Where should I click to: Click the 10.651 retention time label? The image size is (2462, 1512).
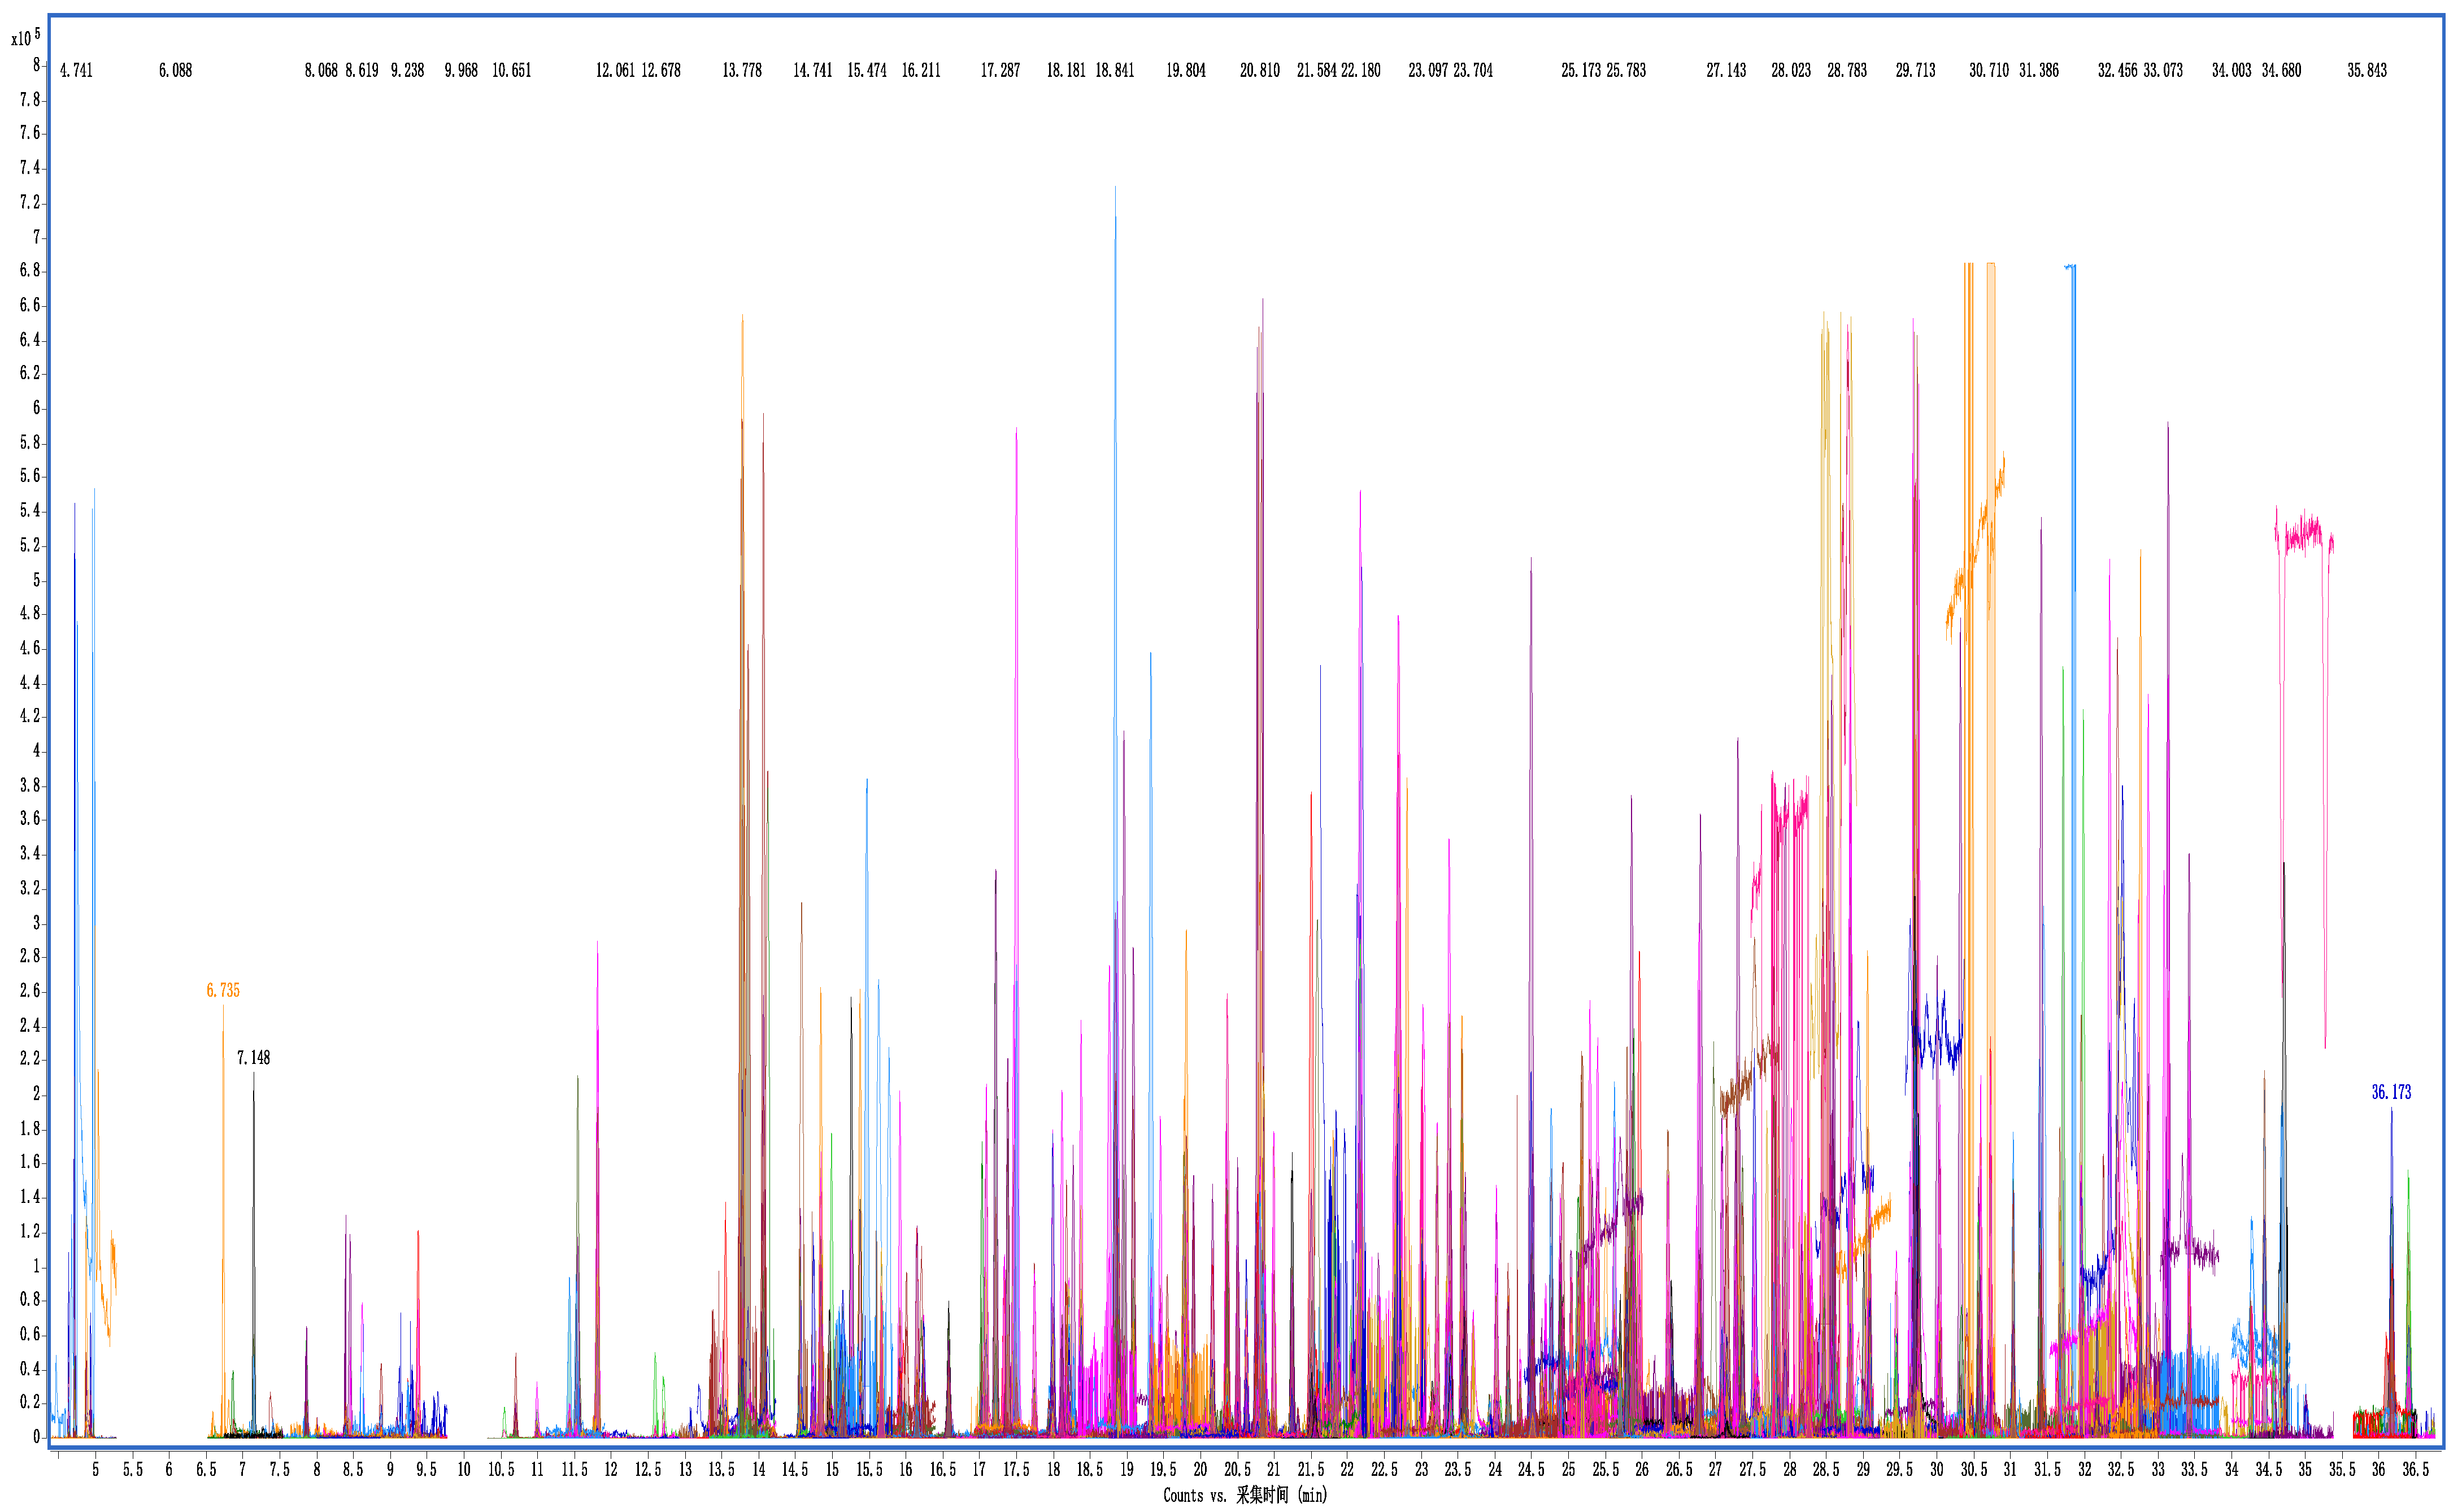point(512,70)
